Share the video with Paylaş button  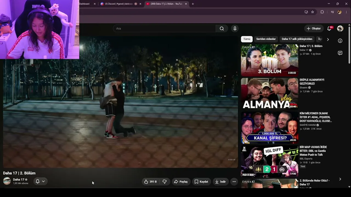coord(181,182)
